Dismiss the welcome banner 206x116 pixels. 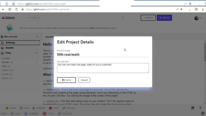tap(203, 28)
